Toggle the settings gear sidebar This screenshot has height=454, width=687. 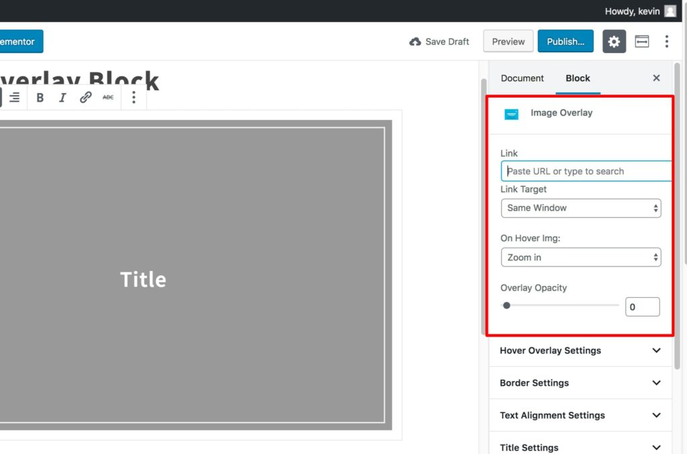coord(614,42)
